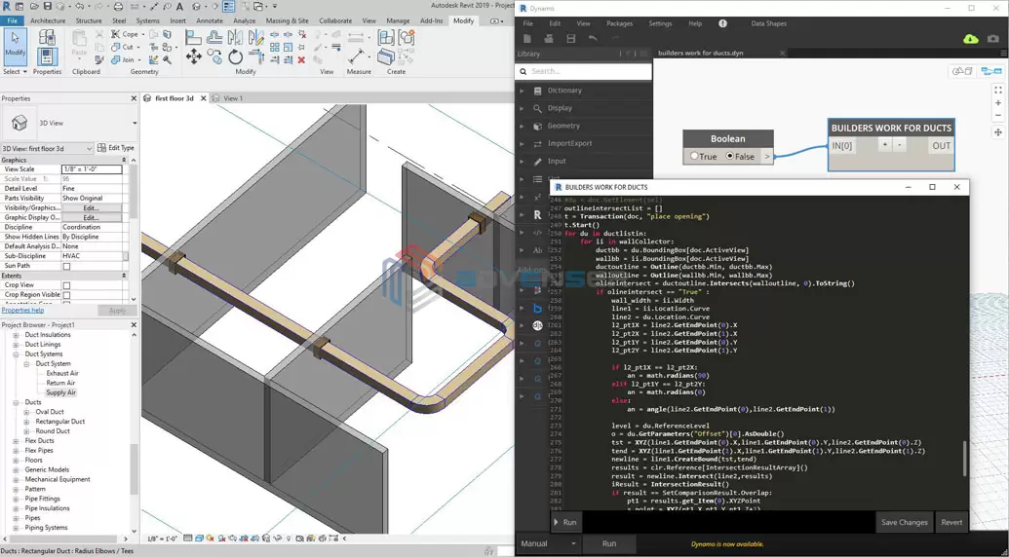This screenshot has width=1009, height=557.
Task: Collapse the Graphics section in Properties
Action: coord(124,160)
